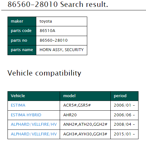Click the Vehicle compatibility heading
Screen dimensions: 146x142
[44, 73]
